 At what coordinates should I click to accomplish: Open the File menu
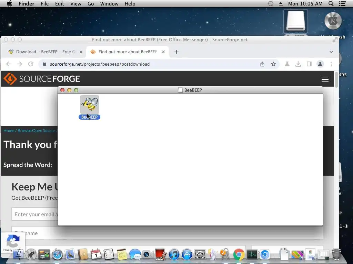point(44,3)
